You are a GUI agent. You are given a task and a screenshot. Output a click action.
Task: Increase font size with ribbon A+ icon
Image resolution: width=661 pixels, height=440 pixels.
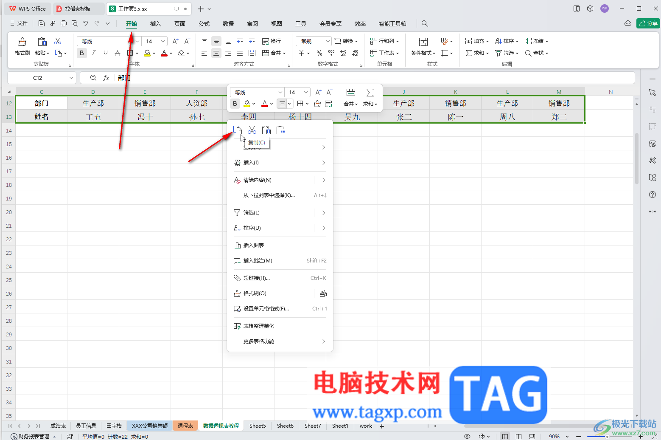click(x=176, y=41)
